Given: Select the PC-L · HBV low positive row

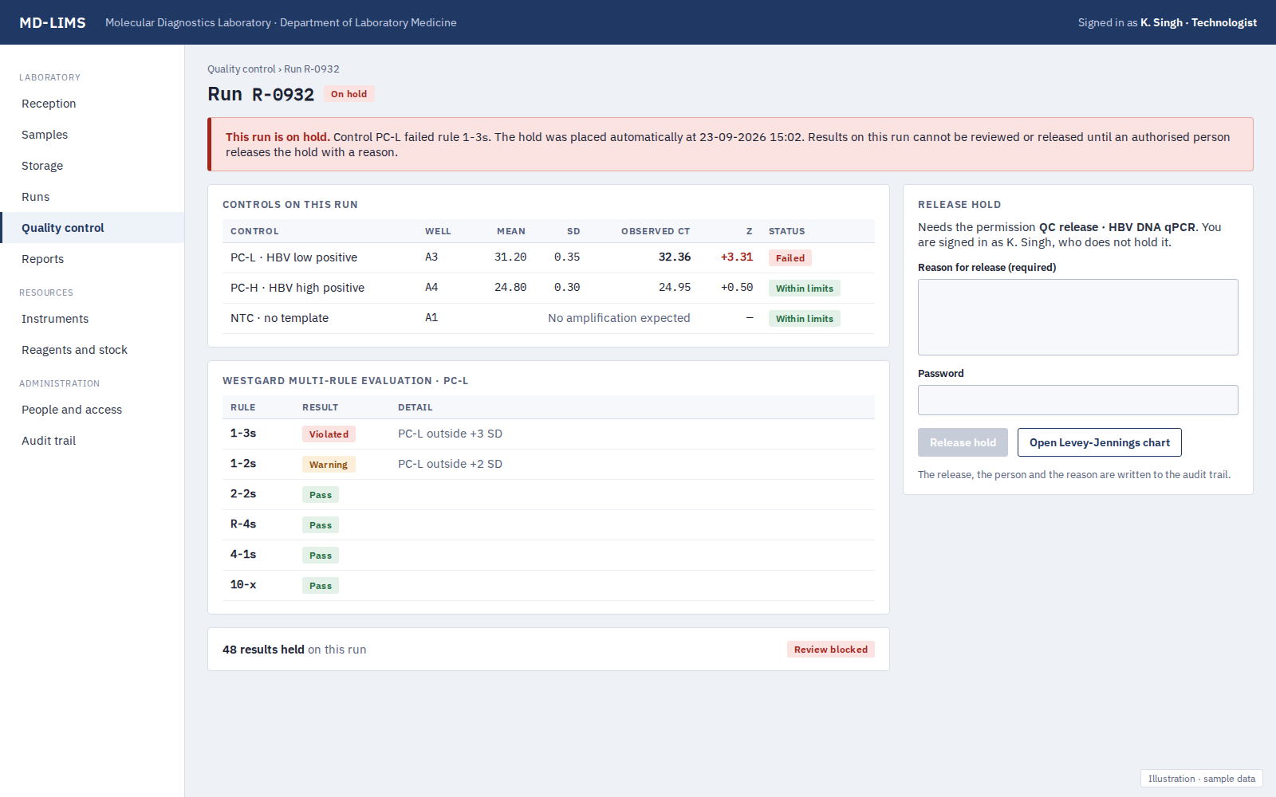Looking at the screenshot, I should coord(549,257).
